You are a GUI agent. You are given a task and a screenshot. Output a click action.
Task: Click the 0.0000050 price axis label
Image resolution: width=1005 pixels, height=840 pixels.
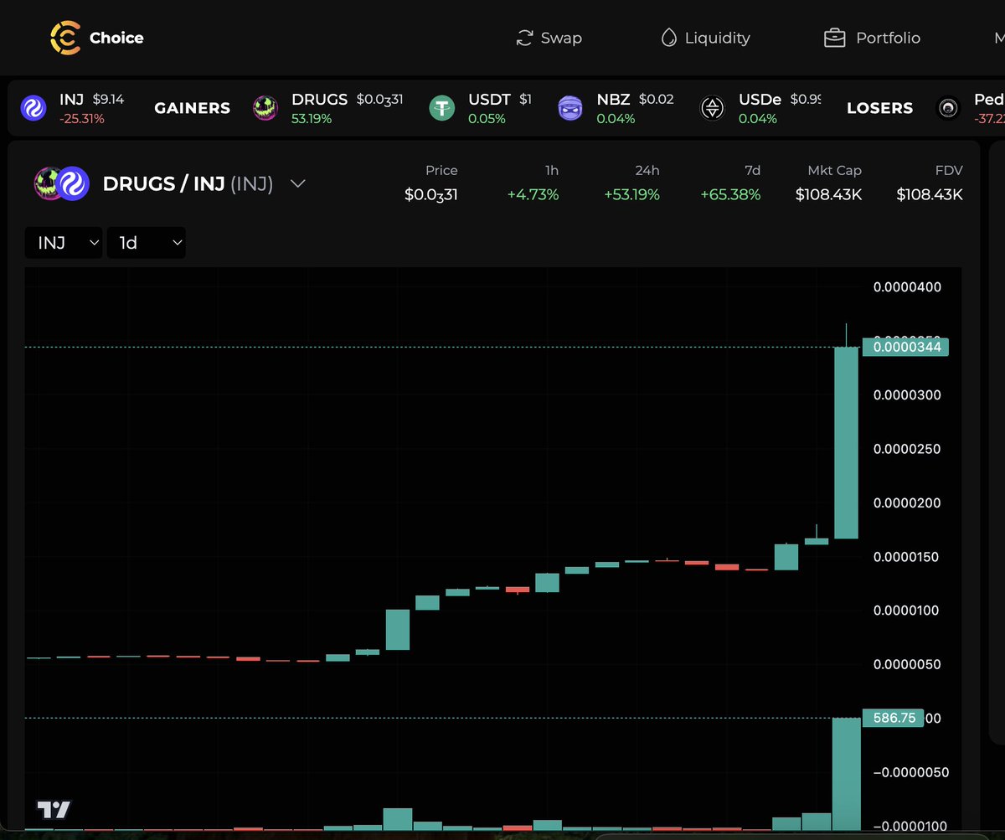pyautogui.click(x=907, y=664)
